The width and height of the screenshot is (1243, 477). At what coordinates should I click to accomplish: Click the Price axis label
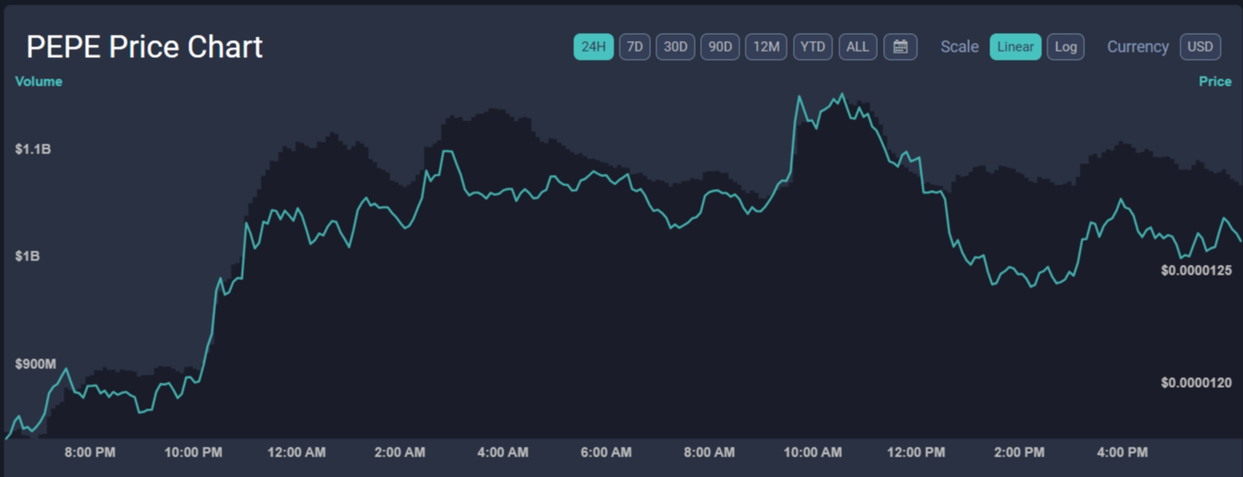1214,81
